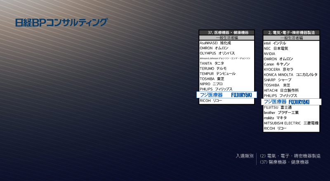Click 一般生活者編 label in the left table
The height and width of the screenshot is (181, 330).
pyautogui.click(x=226, y=37)
